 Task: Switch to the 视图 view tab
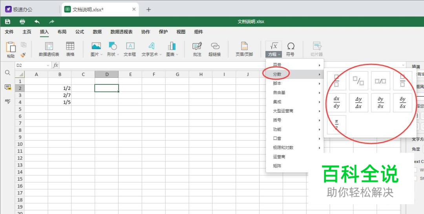tap(181, 32)
